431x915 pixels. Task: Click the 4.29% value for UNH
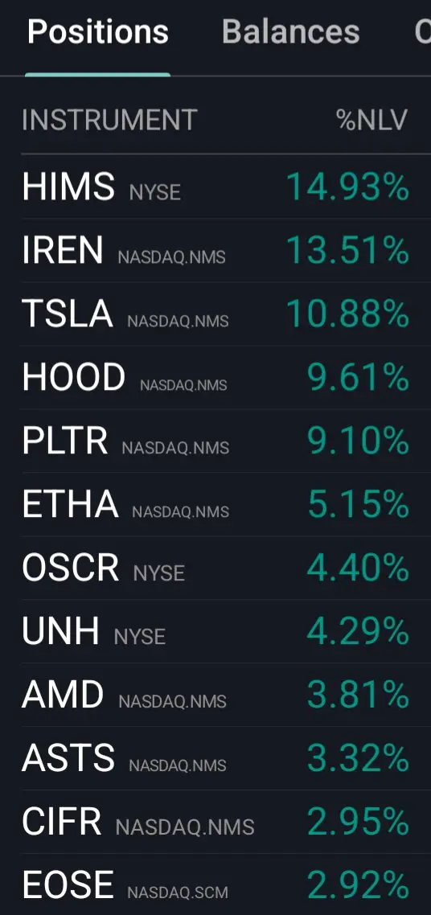coord(358,633)
